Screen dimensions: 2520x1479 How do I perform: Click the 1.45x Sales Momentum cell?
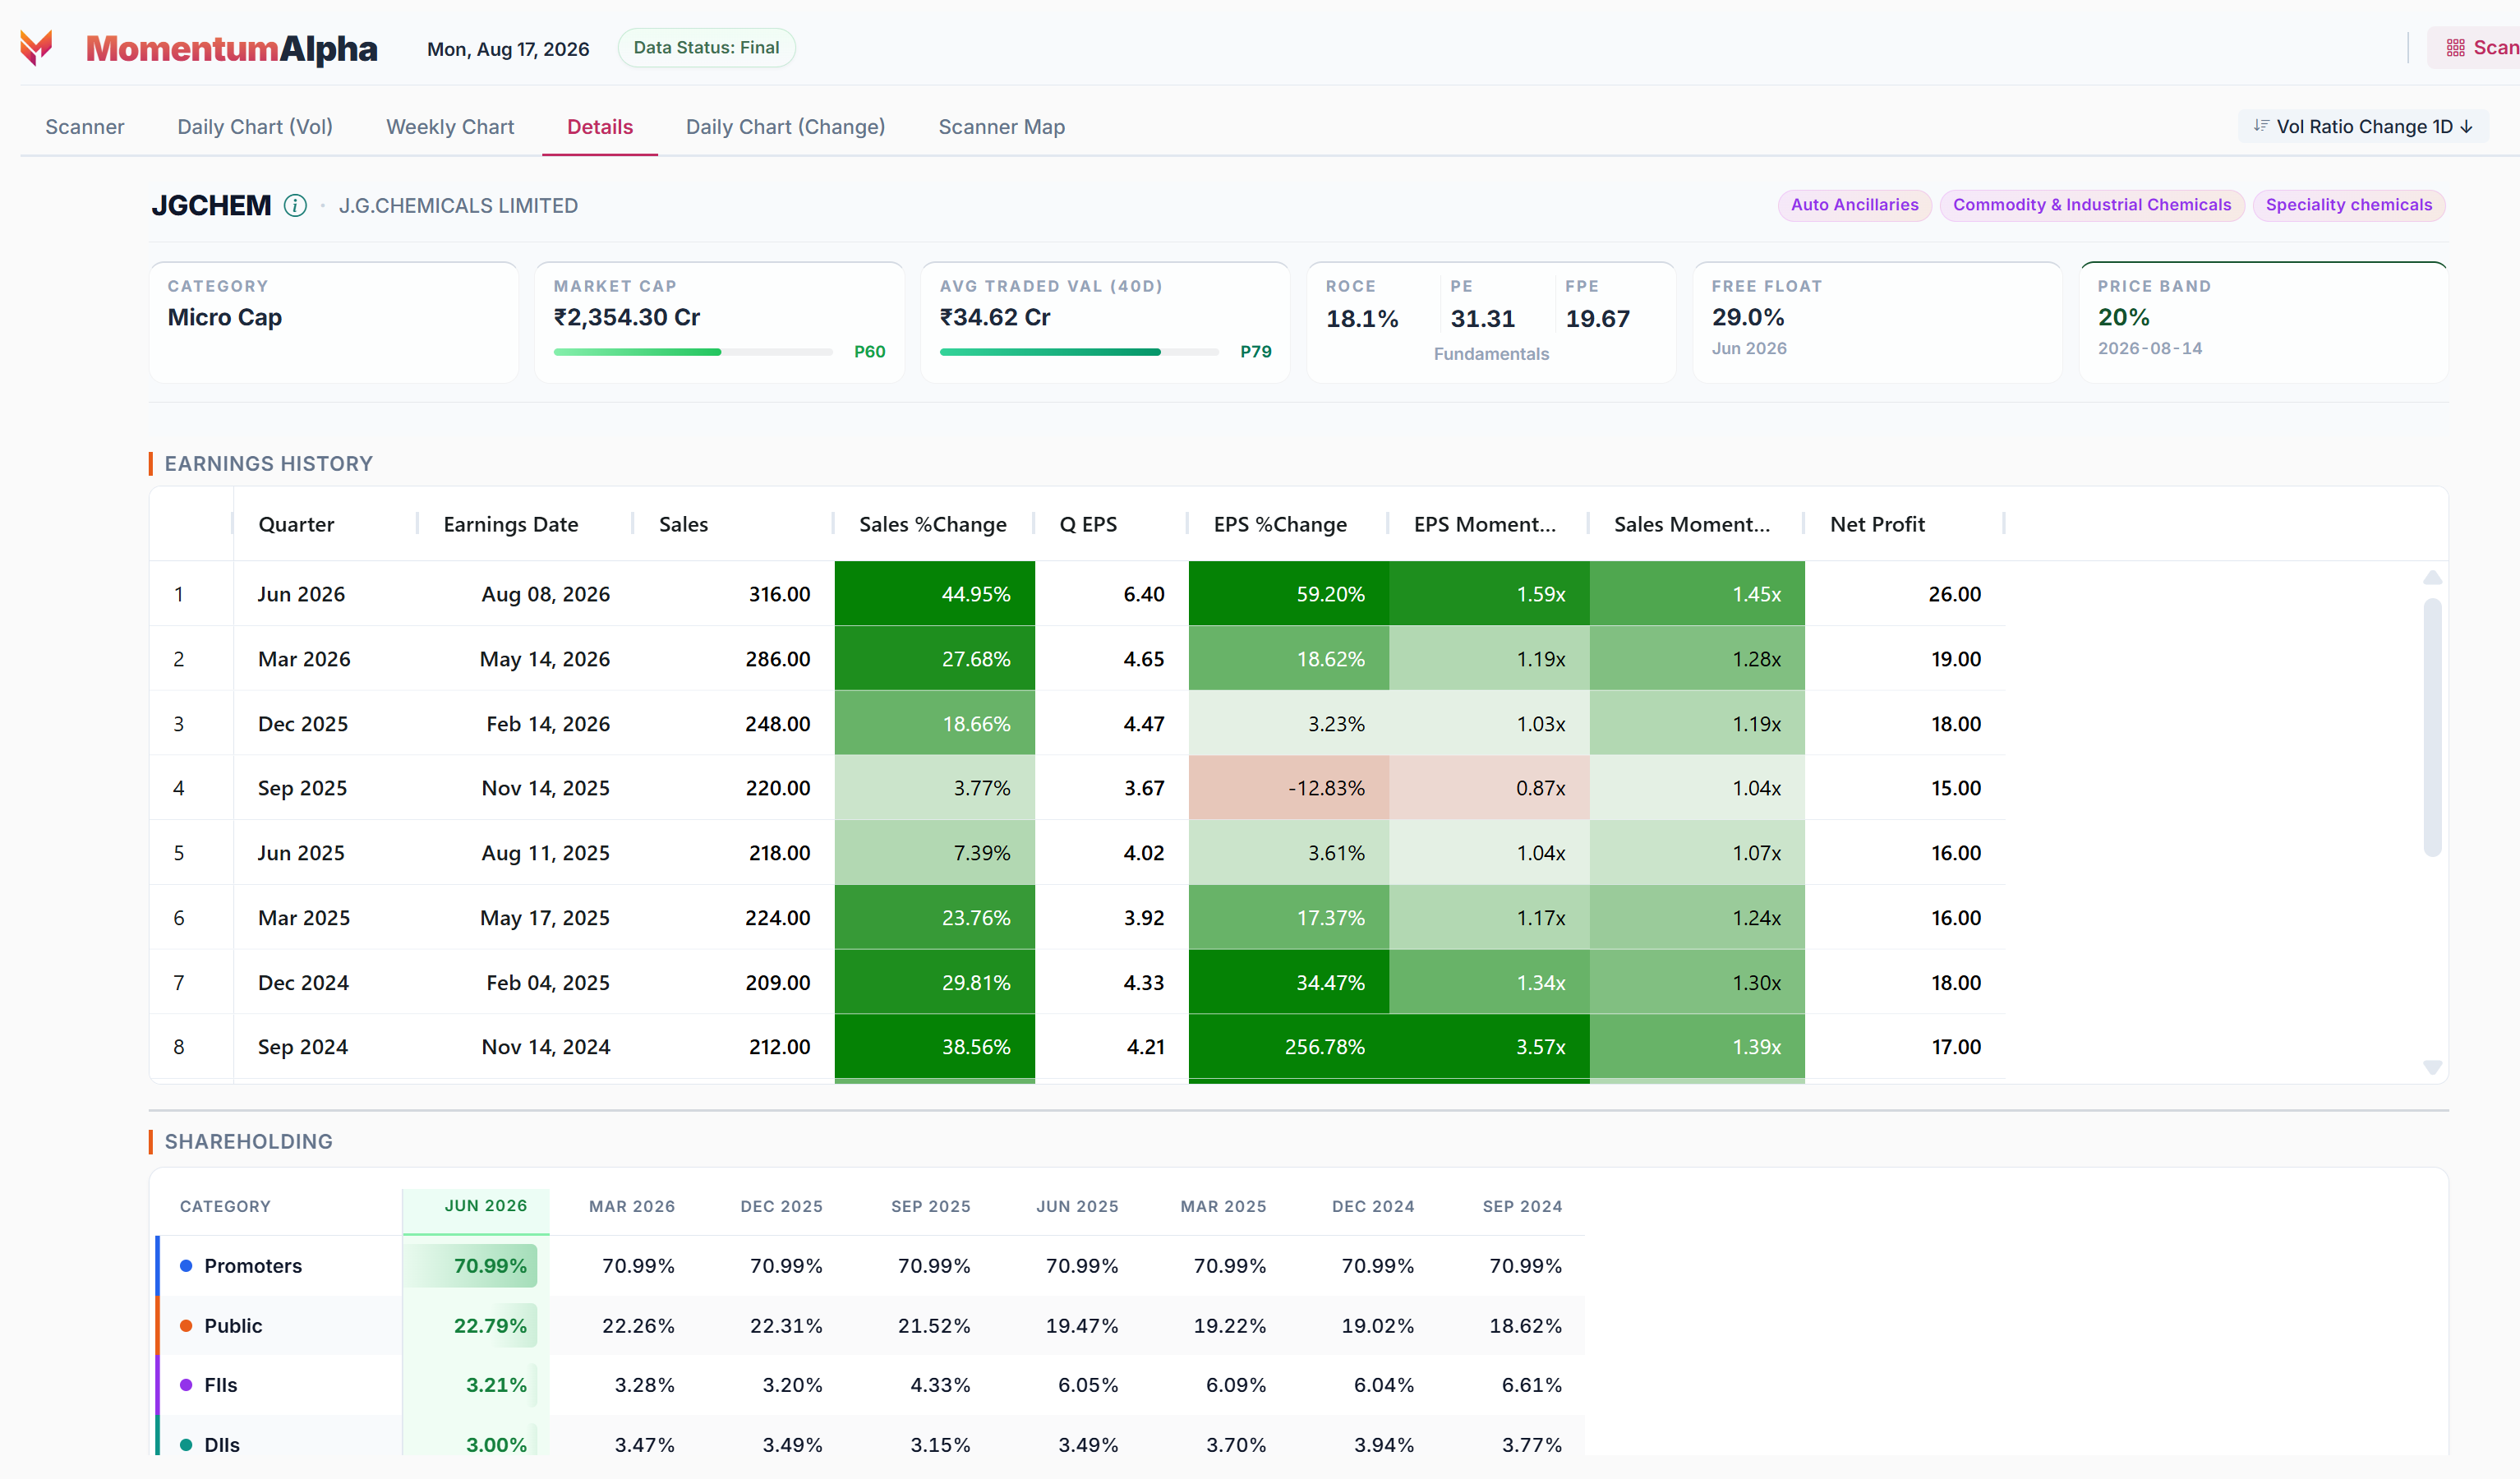click(1698, 594)
